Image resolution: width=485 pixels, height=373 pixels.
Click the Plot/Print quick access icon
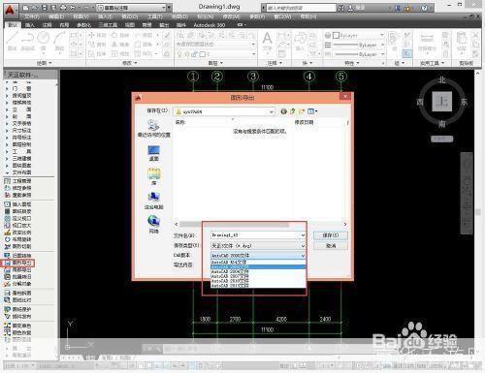pyautogui.click(x=63, y=8)
